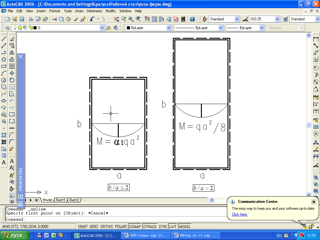Click the Plot printer icon
This screenshot has width=320, height=240.
(x=31, y=19)
